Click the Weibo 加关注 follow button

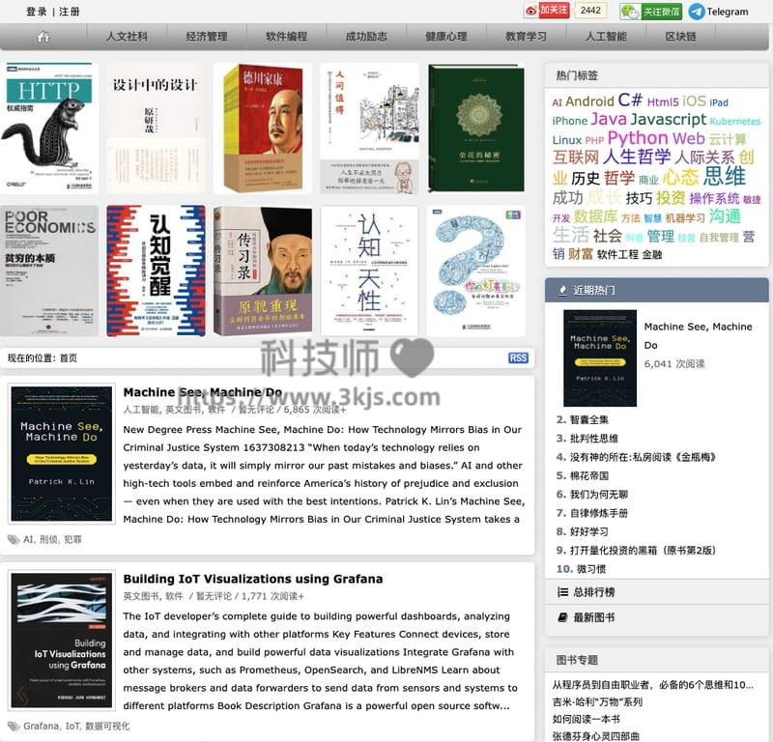[547, 11]
